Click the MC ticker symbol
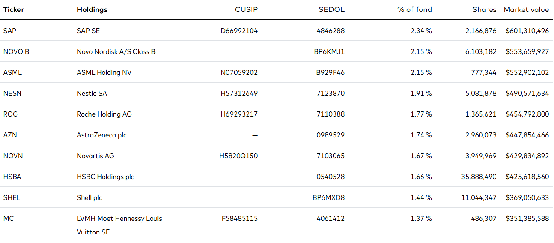 (x=9, y=218)
